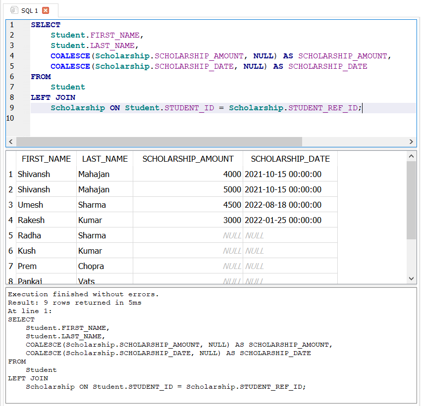Click line number 4 in the editor gutter
This screenshot has height=406, width=421.
point(12,56)
